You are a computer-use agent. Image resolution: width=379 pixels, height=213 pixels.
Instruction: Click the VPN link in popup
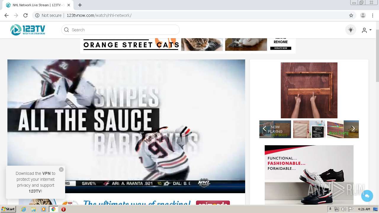46,173
